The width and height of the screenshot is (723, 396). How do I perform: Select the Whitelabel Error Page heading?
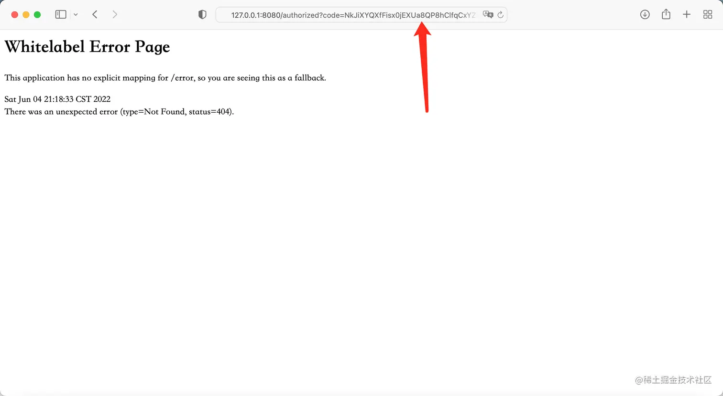pos(87,46)
